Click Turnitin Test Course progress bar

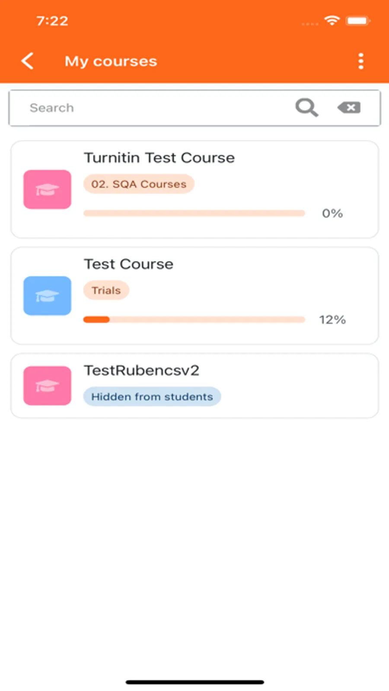(x=194, y=213)
